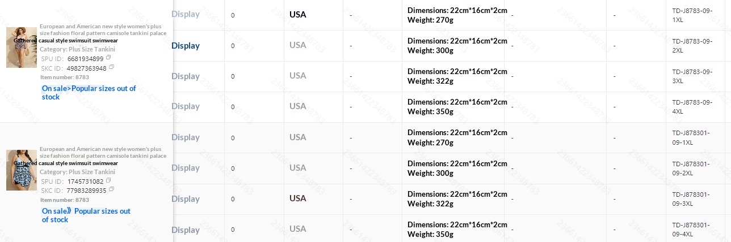
Task: Click Display for SKU TD-J878301-09-2XL
Action: click(186, 168)
